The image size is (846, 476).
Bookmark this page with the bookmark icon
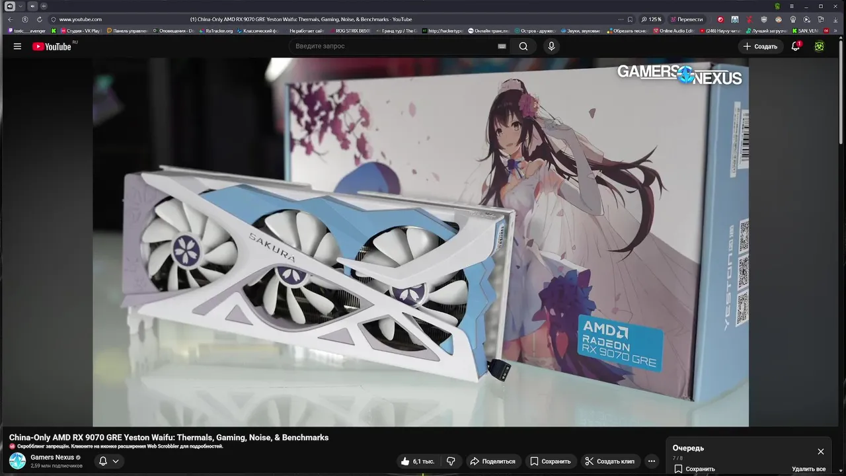tap(630, 19)
